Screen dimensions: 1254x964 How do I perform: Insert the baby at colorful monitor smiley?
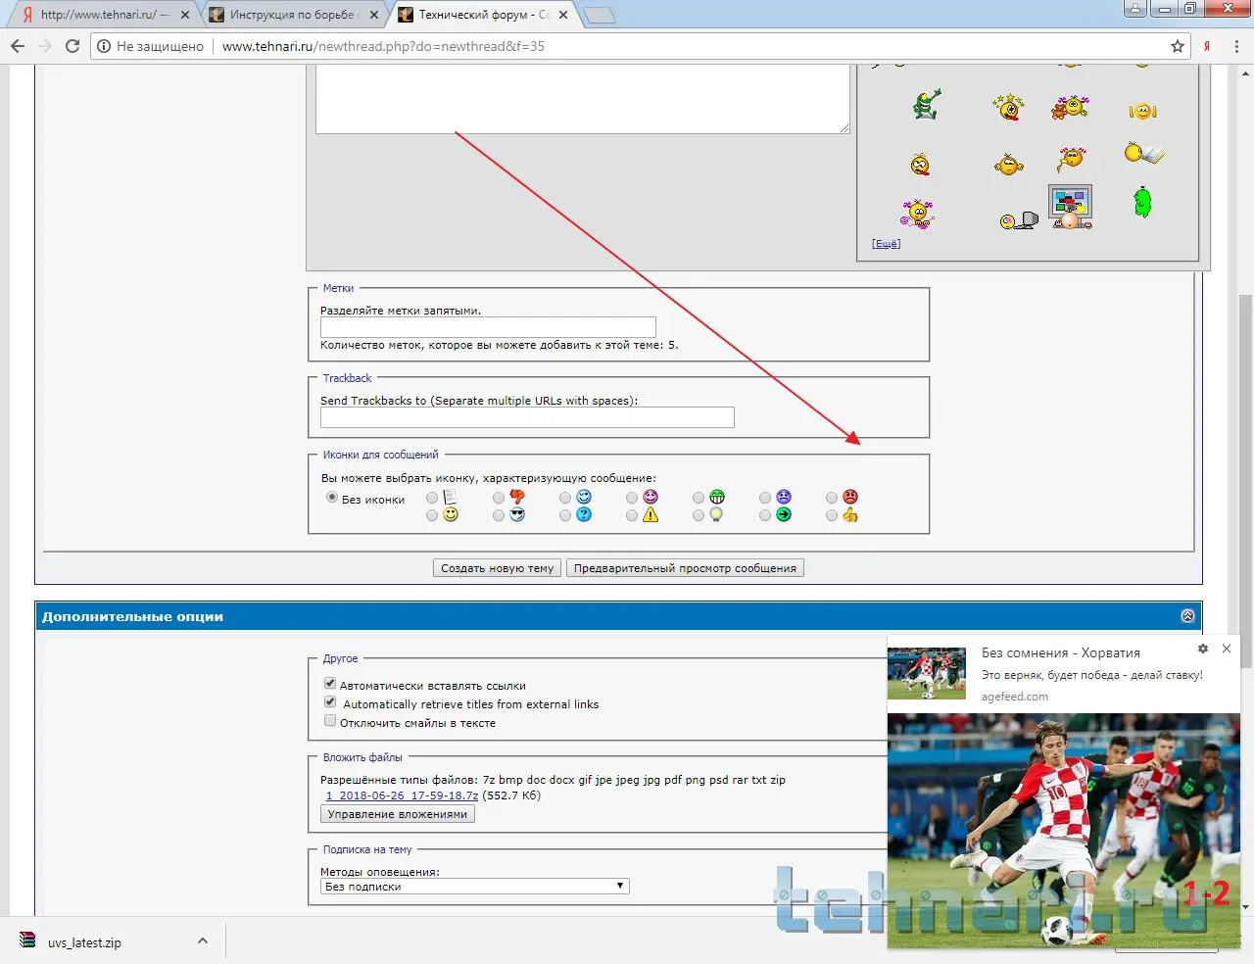point(1070,207)
